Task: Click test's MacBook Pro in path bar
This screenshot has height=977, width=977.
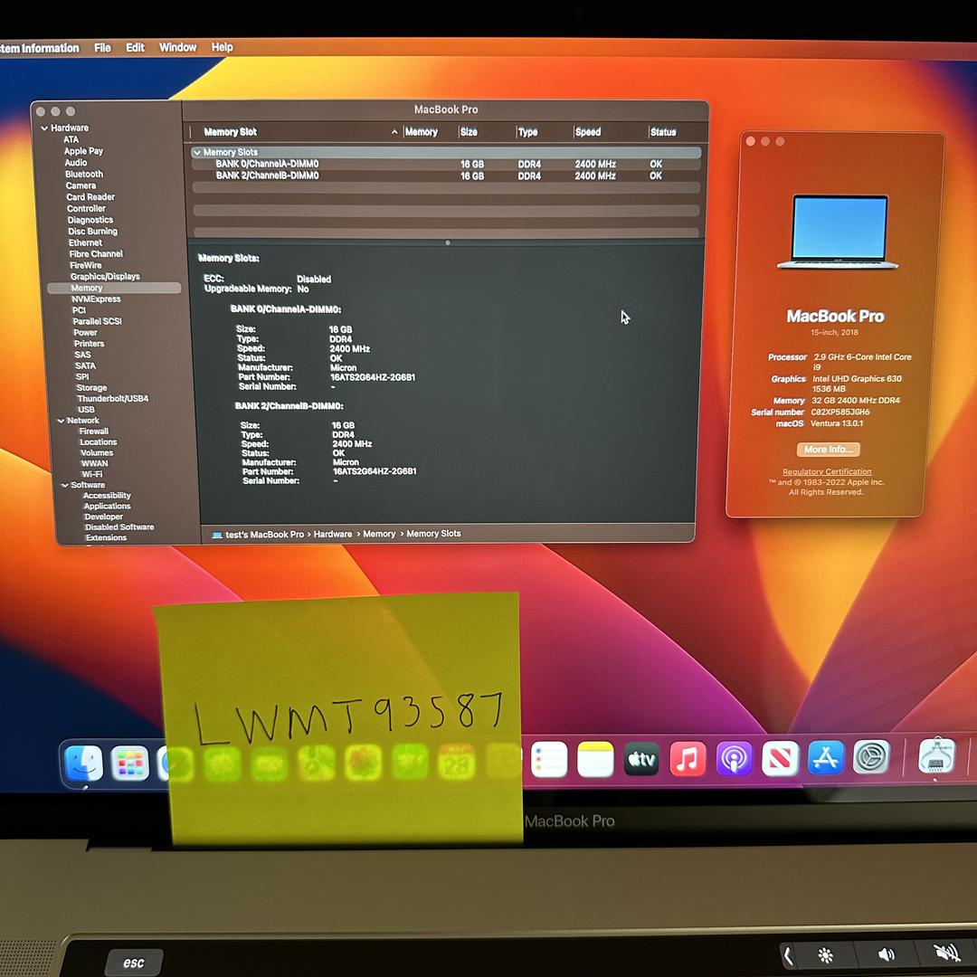Action: coord(265,535)
